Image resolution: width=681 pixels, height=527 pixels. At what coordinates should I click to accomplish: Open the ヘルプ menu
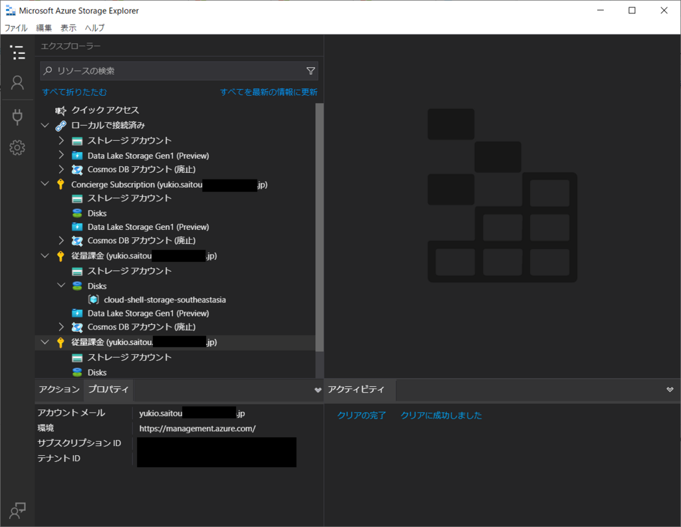[x=94, y=28]
